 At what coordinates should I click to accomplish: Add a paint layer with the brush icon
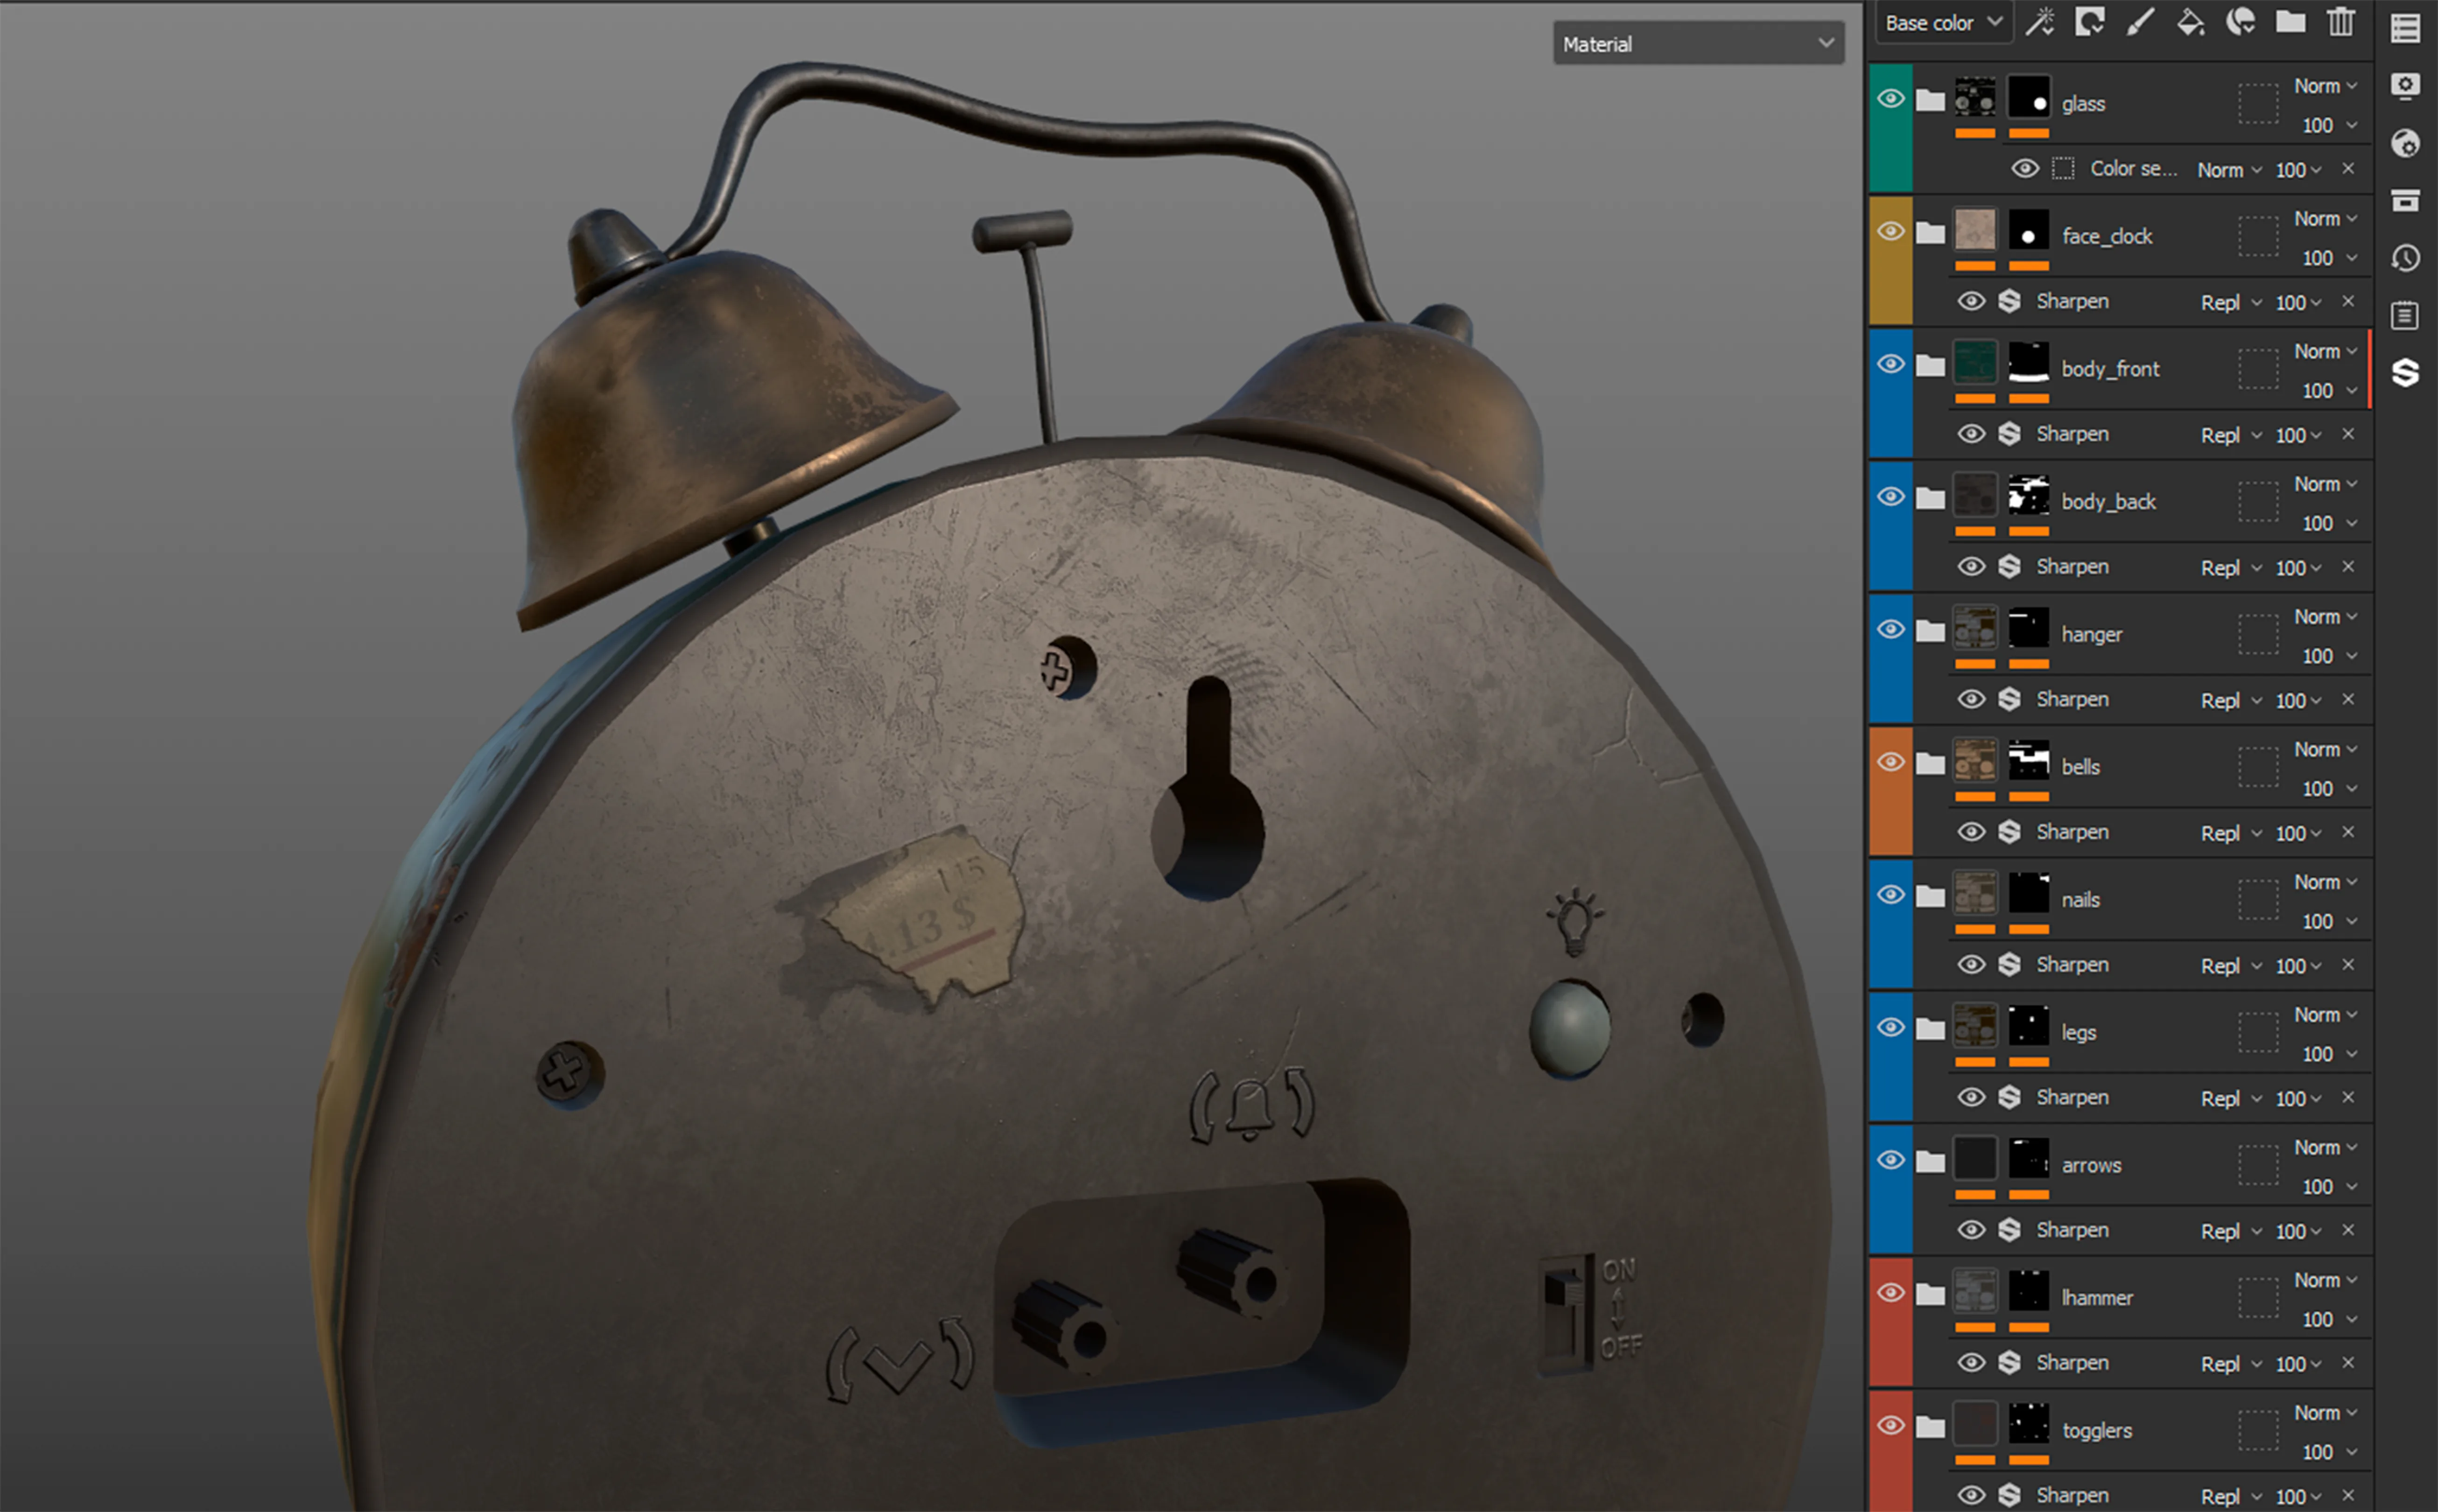pyautogui.click(x=2140, y=22)
